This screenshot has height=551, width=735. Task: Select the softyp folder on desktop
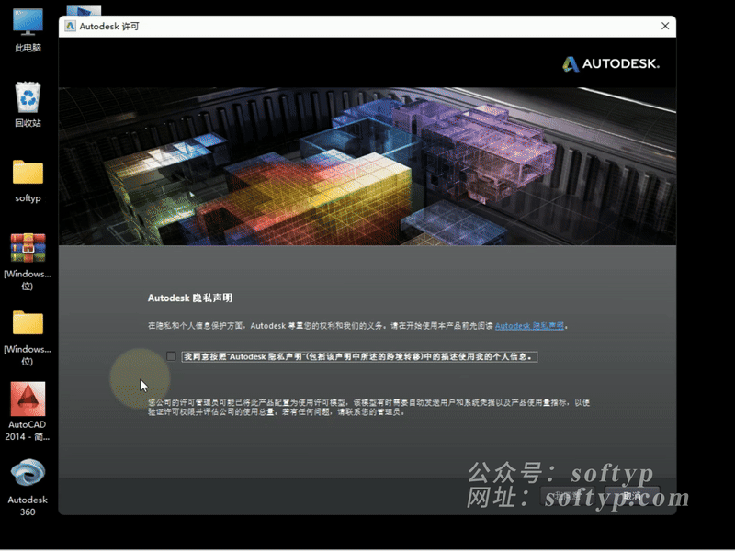28,181
